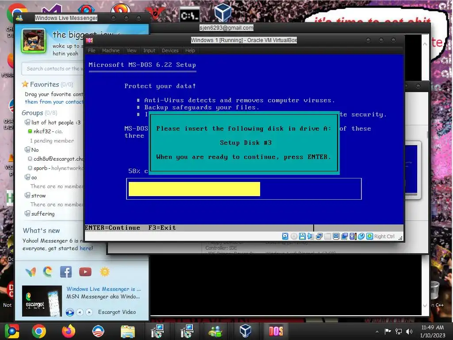Click the network icon in system tray
The image size is (453, 340).
[x=399, y=331]
